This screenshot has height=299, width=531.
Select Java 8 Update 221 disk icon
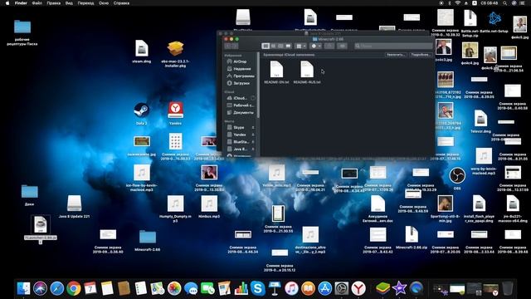[x=74, y=206]
